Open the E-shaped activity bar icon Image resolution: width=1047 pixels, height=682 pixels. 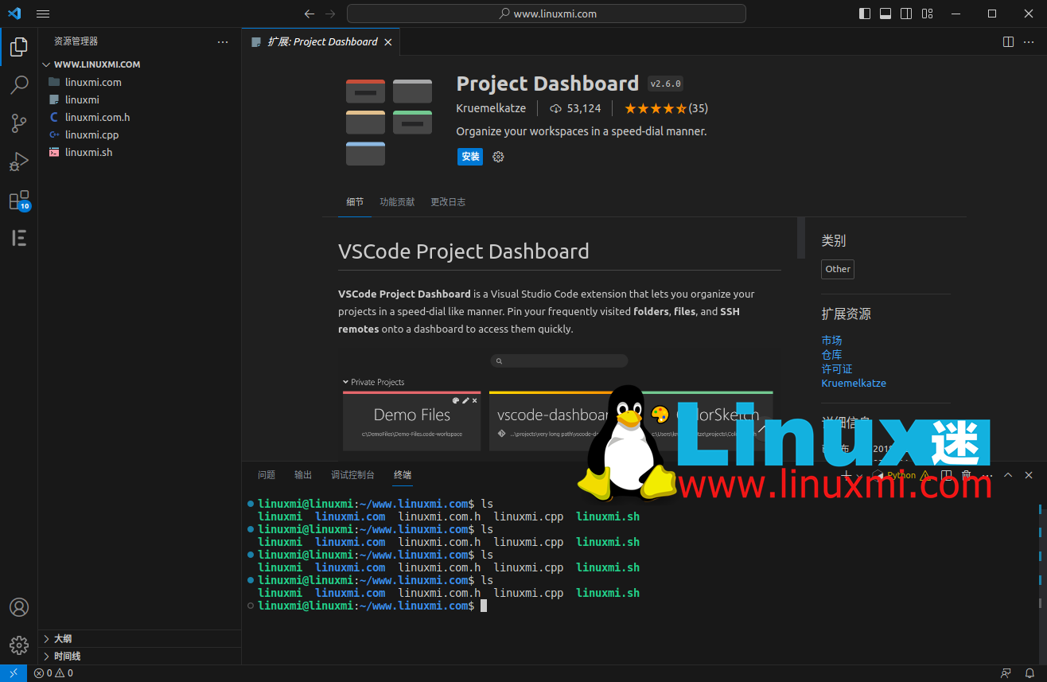pyautogui.click(x=19, y=238)
